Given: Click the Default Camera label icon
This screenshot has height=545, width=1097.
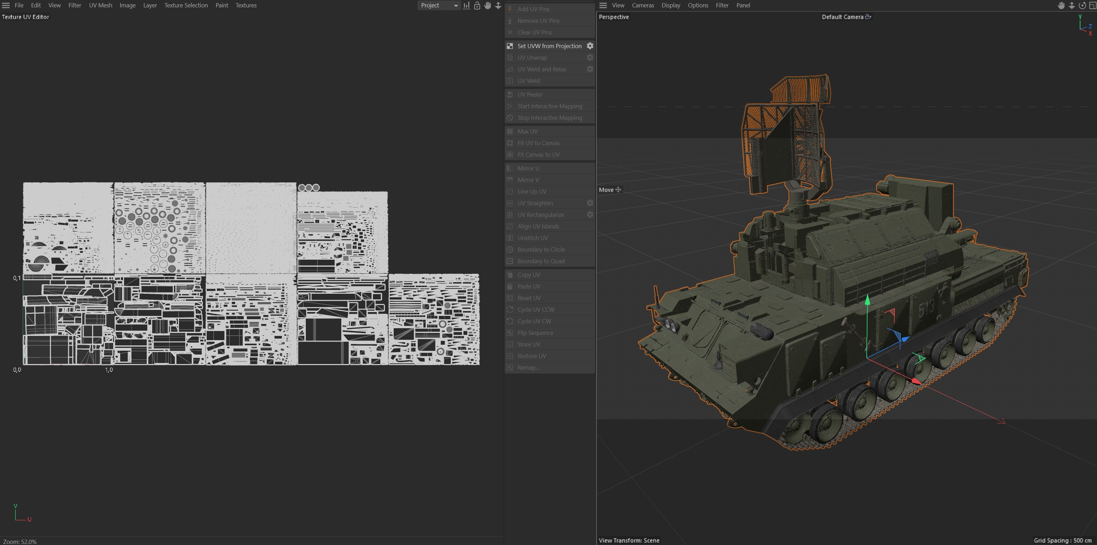Looking at the screenshot, I should point(868,17).
